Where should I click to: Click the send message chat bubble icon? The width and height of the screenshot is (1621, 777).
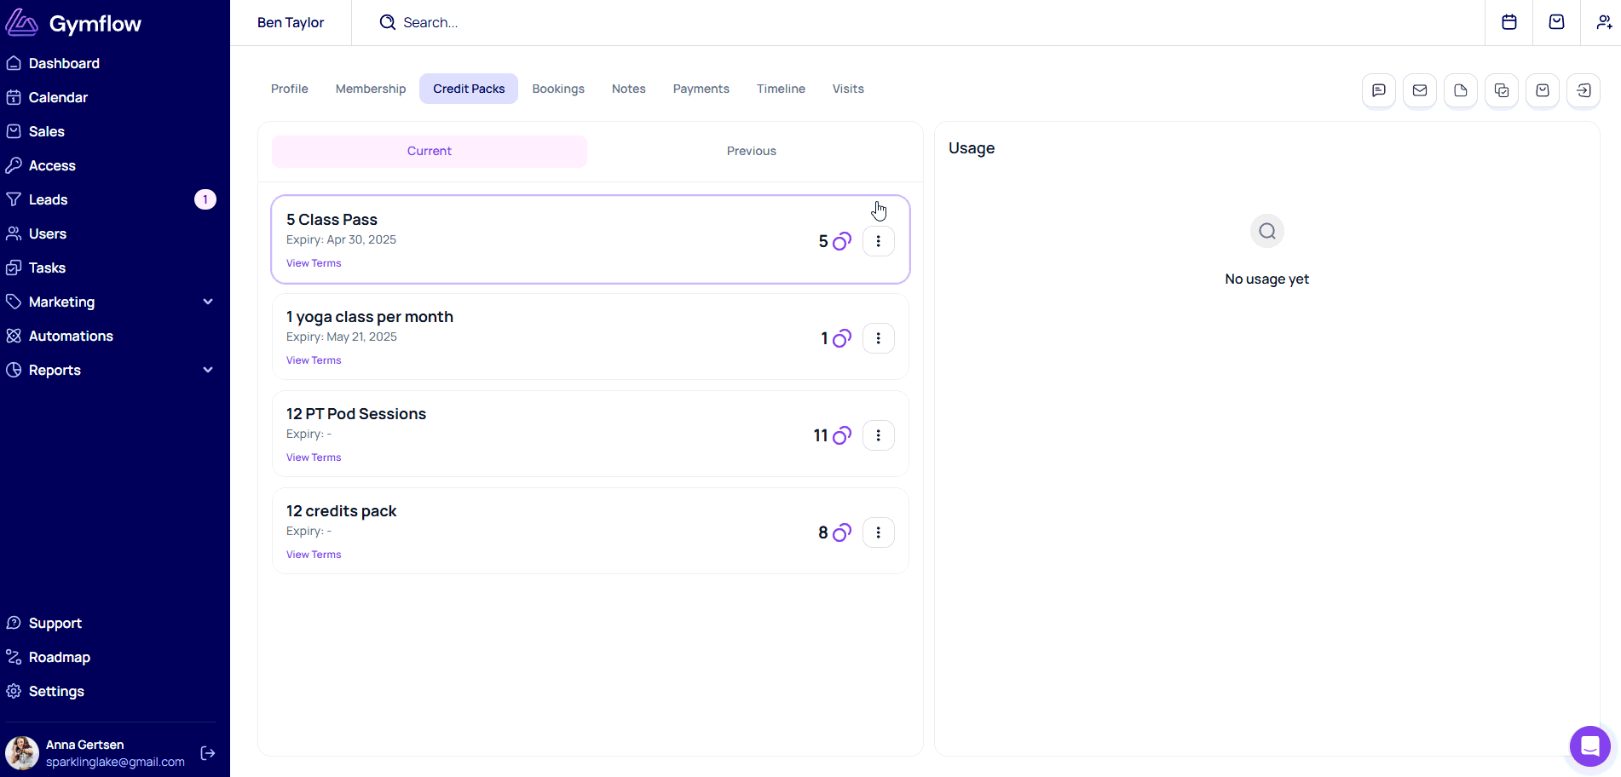(x=1378, y=90)
